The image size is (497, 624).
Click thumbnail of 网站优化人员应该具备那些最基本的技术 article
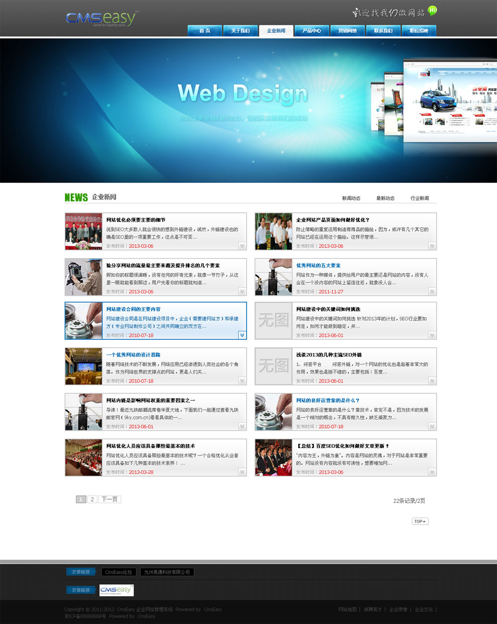[x=83, y=457]
